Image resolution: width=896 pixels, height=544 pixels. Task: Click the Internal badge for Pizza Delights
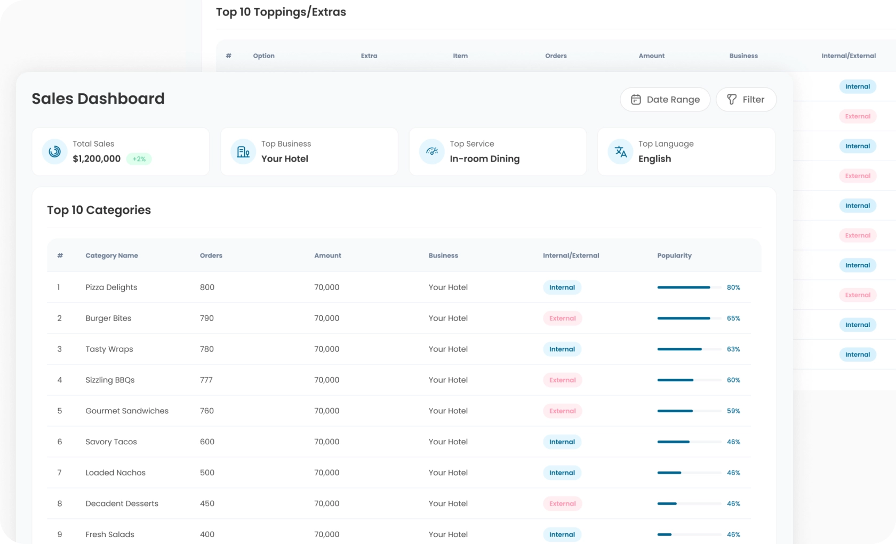click(x=562, y=287)
